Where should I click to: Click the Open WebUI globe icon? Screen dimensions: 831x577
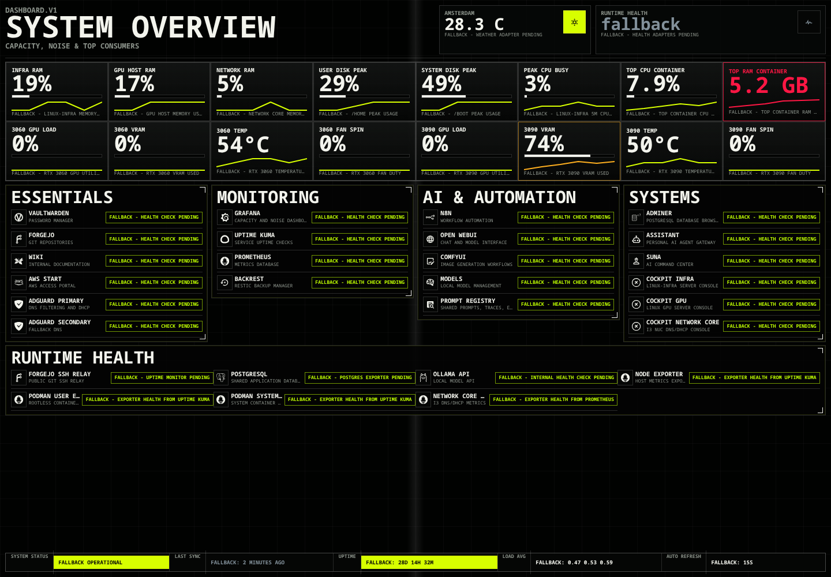431,239
